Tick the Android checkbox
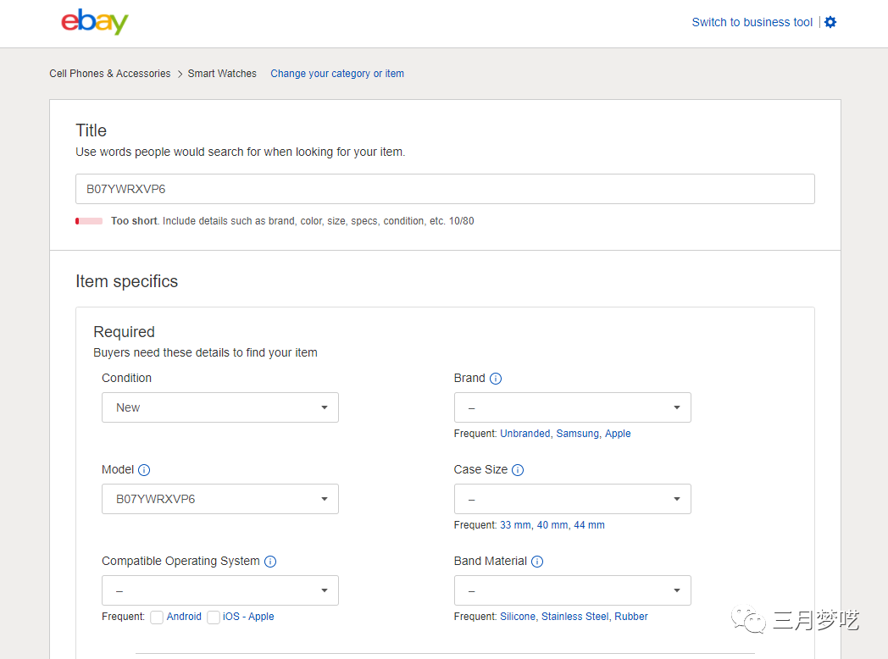888x659 pixels. pyautogui.click(x=157, y=617)
